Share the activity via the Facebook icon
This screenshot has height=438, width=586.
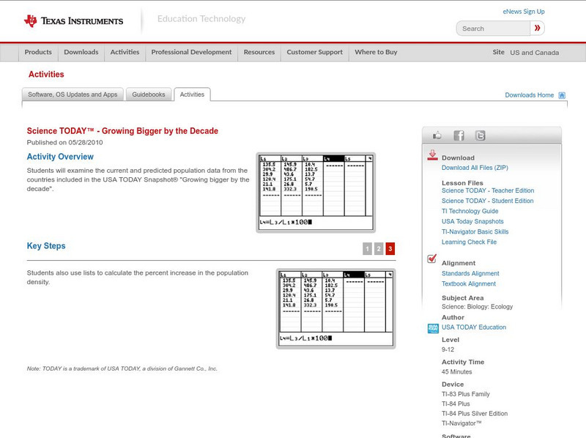(x=459, y=136)
